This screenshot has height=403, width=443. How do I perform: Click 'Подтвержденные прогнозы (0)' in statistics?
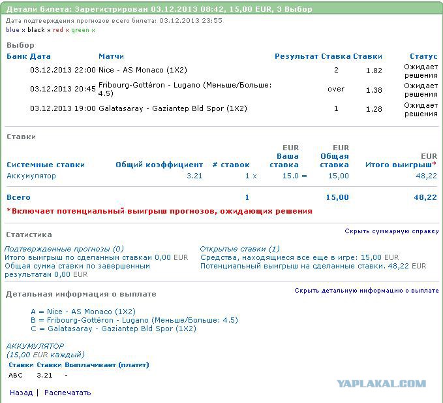point(64,249)
